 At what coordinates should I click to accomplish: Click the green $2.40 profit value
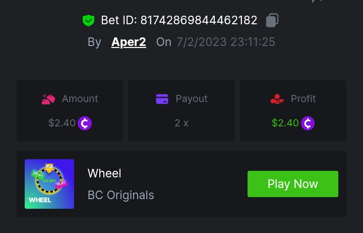(285, 123)
